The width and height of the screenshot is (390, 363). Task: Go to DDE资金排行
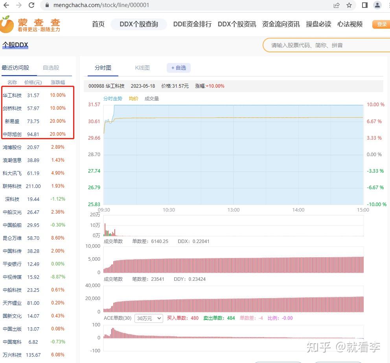click(192, 24)
